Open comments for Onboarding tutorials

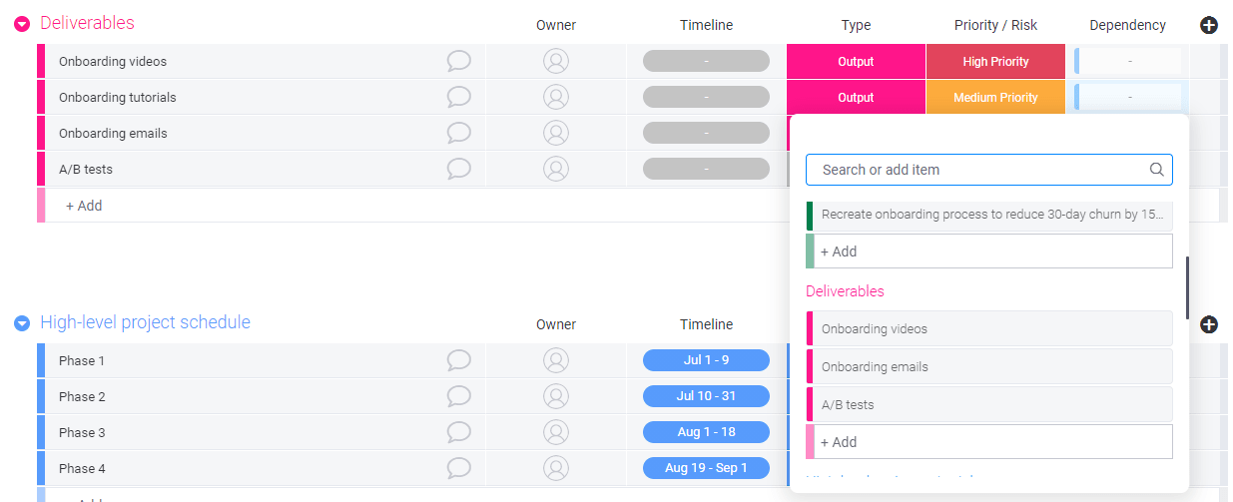point(458,98)
